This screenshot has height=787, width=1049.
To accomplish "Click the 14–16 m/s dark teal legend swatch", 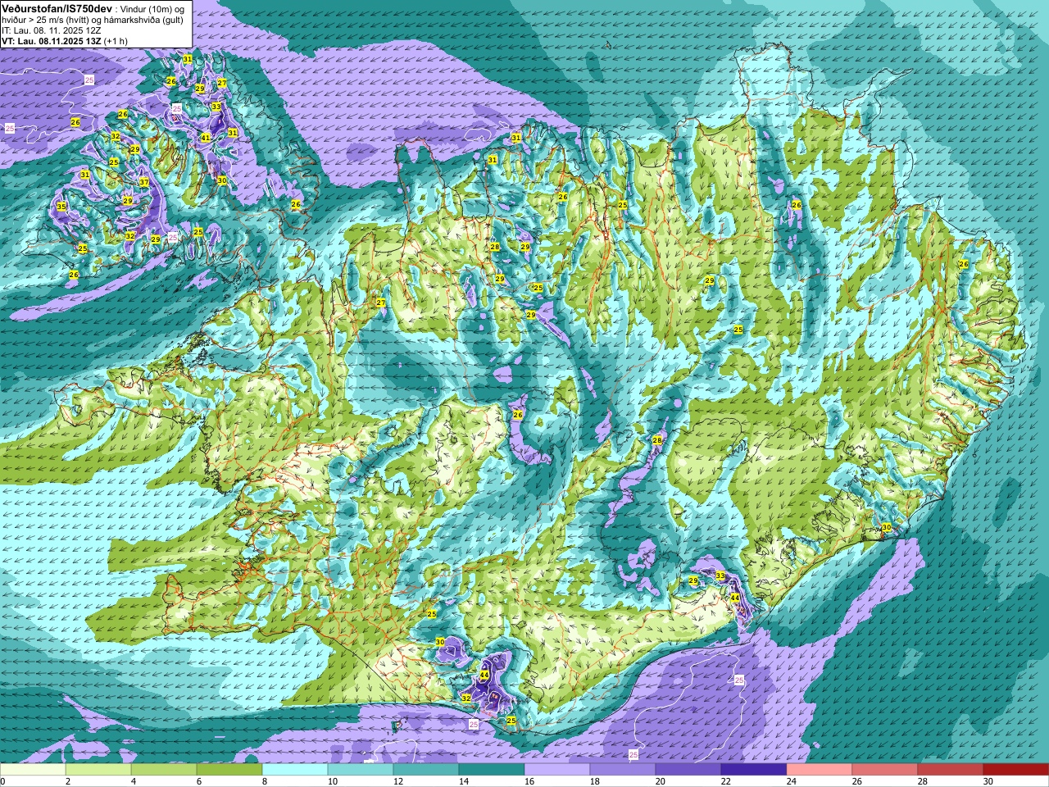I will (492, 770).
